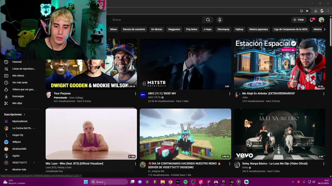
Task: Play Estación Espacial Airbnb thumbnail
Action: [x=280, y=64]
